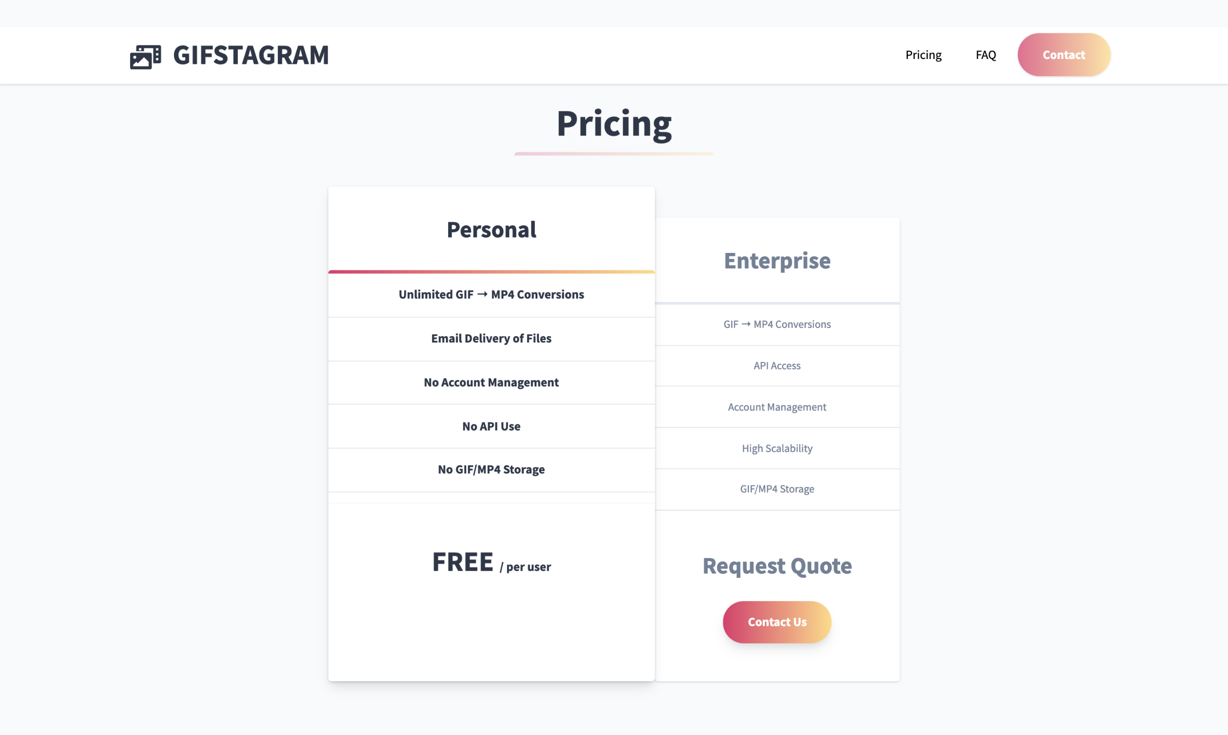Select the GIFSTAGRAM brand name in header

point(250,55)
